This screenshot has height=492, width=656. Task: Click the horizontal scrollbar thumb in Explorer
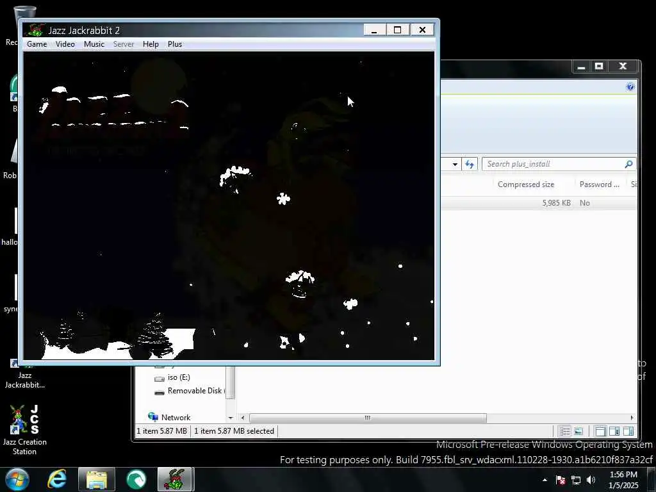click(368, 418)
